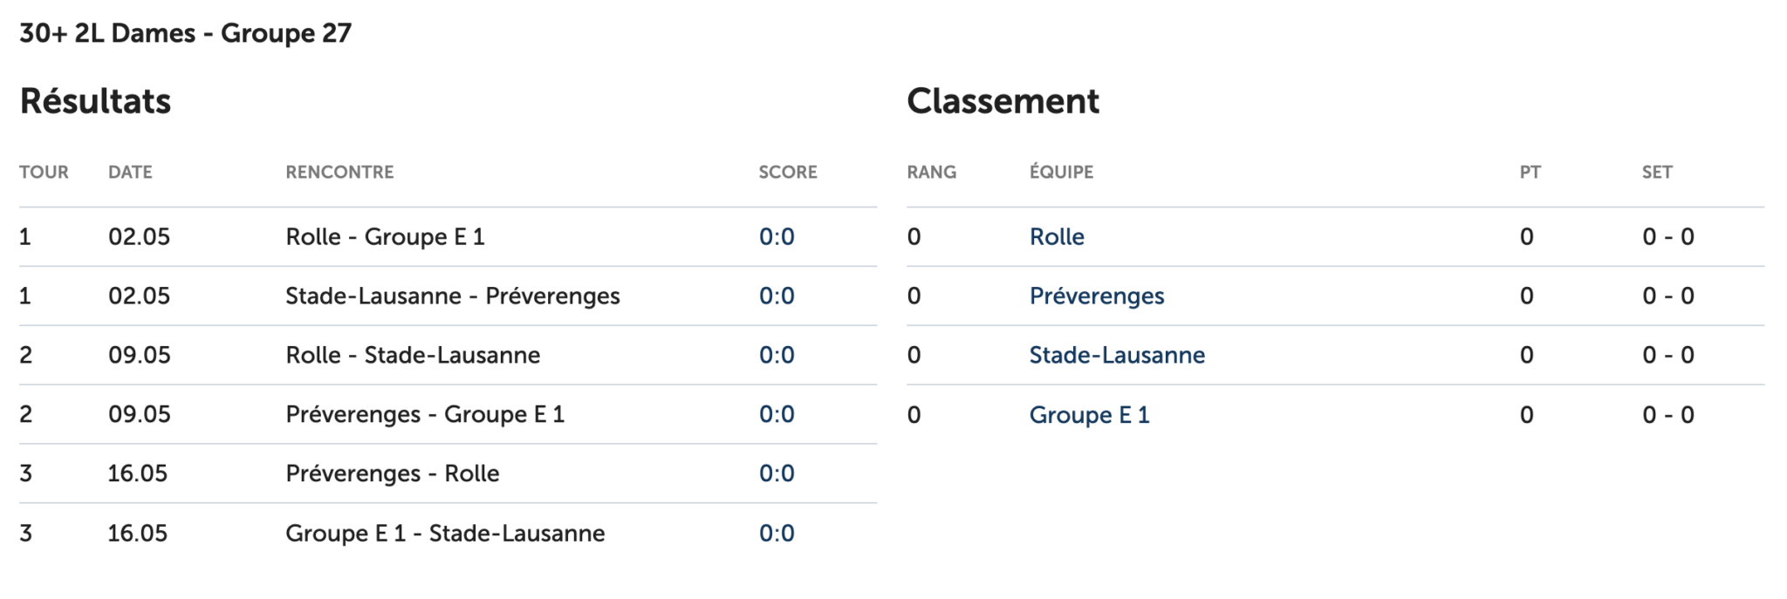Image resolution: width=1787 pixels, height=599 pixels.
Task: Click score of Rolle - Stade-Lausanne match
Action: 777,356
